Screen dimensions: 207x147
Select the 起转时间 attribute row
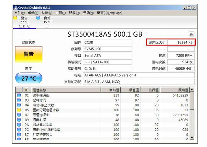103,100
